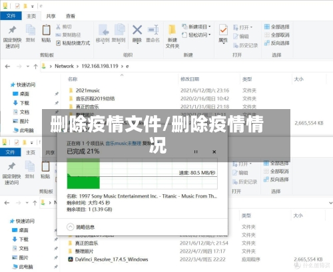Open 快速访问 in top window sidebar
The width and height of the screenshot is (333, 272).
23,84
